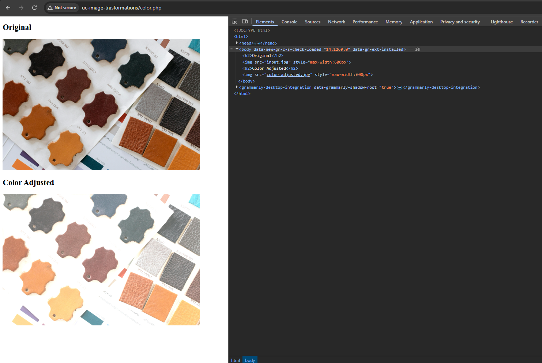Click the browser back arrow
The width and height of the screenshot is (542, 363).
pos(8,7)
